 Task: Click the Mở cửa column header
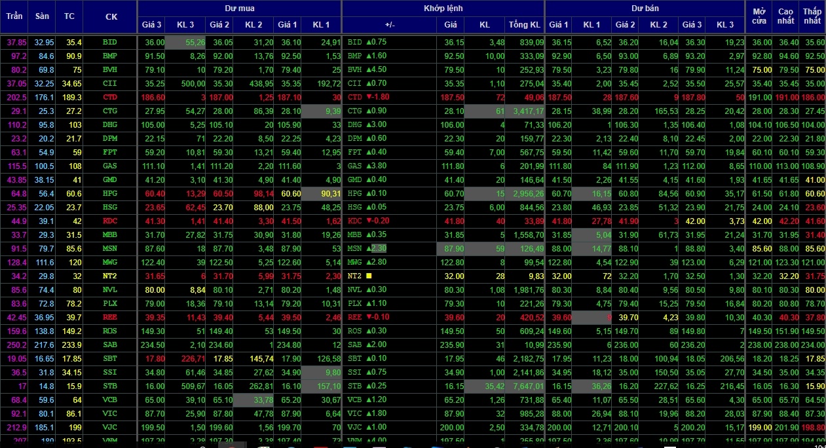760,16
